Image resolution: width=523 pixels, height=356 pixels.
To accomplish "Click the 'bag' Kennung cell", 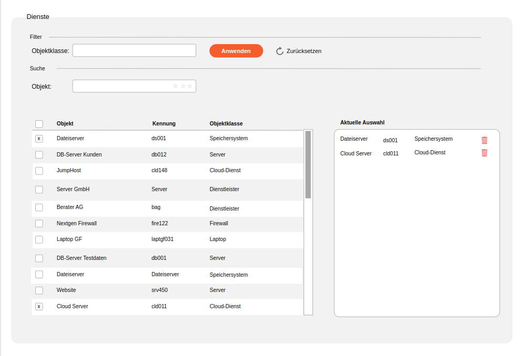I will [156, 207].
